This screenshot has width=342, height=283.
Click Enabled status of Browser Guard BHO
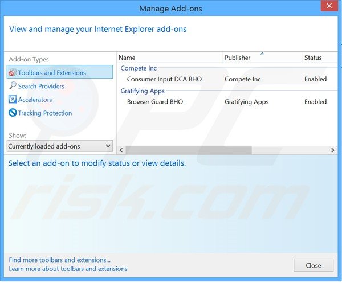315,102
